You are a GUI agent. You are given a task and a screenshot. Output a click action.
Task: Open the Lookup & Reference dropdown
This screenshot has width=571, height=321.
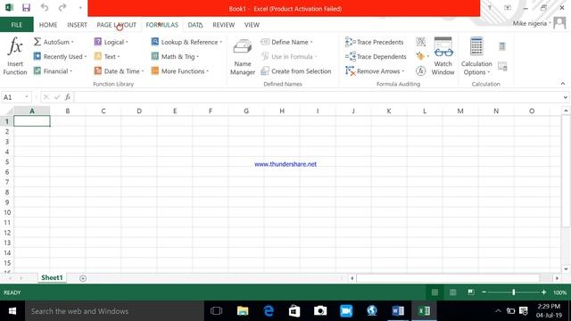[186, 42]
